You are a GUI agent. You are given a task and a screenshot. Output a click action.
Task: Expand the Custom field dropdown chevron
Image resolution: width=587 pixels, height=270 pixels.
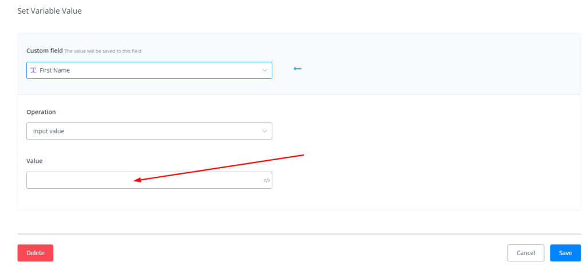265,70
